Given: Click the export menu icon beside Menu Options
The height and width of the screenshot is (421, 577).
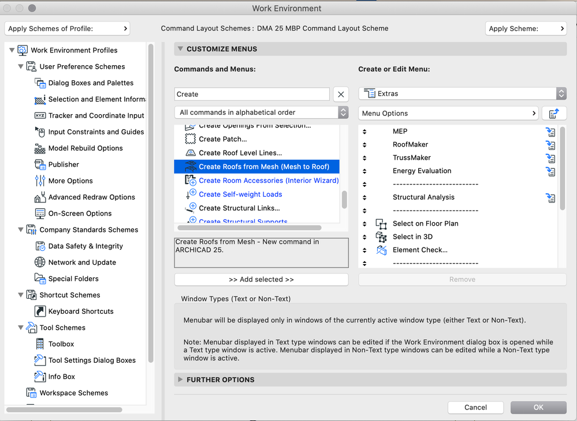Looking at the screenshot, I should point(554,113).
